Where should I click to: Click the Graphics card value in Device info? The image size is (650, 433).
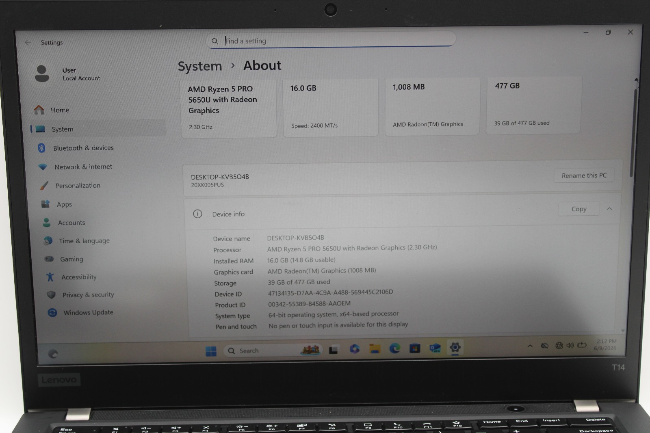(x=321, y=271)
